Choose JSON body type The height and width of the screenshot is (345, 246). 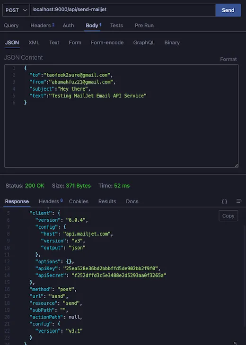click(x=12, y=43)
